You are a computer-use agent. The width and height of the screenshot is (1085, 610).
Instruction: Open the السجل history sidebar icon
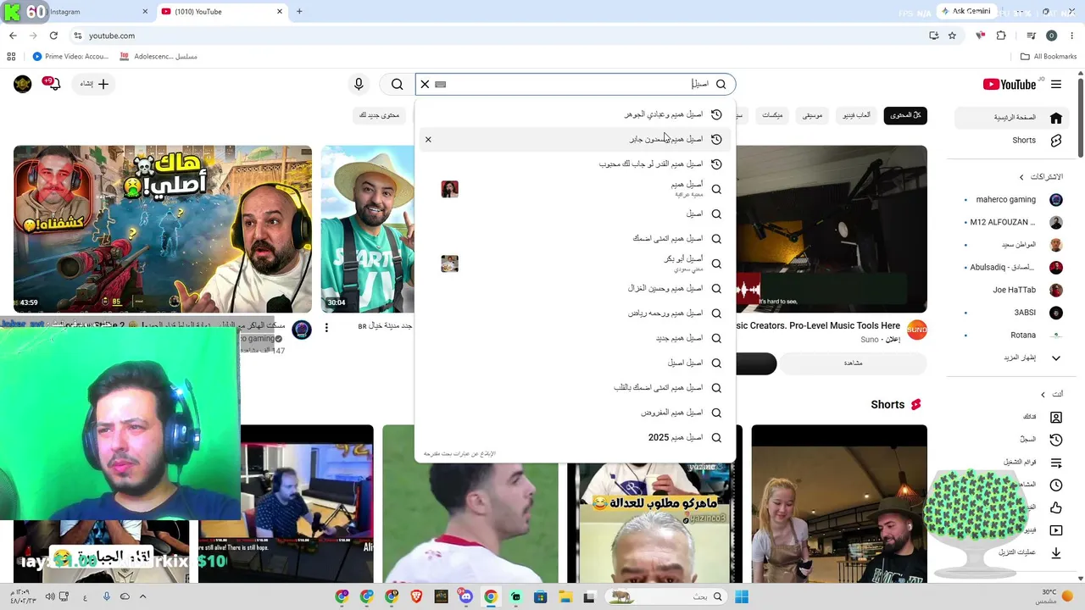click(x=1056, y=440)
